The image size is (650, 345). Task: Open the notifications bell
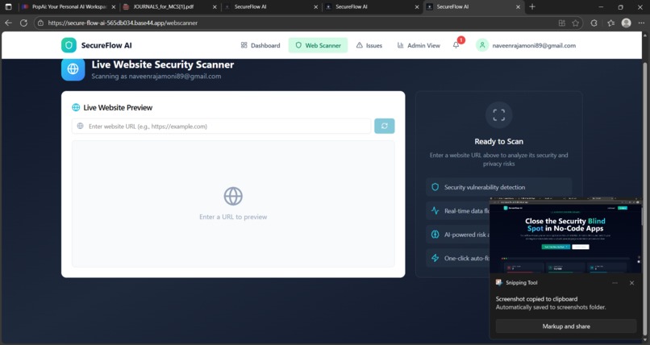456,45
